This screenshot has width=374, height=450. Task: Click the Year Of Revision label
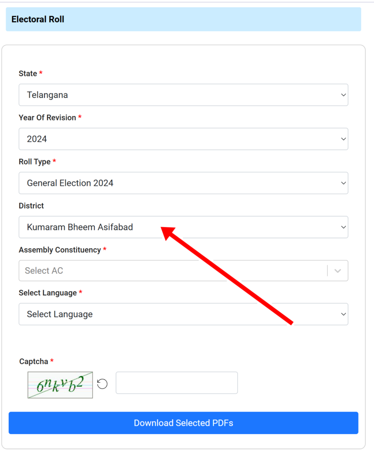point(47,118)
